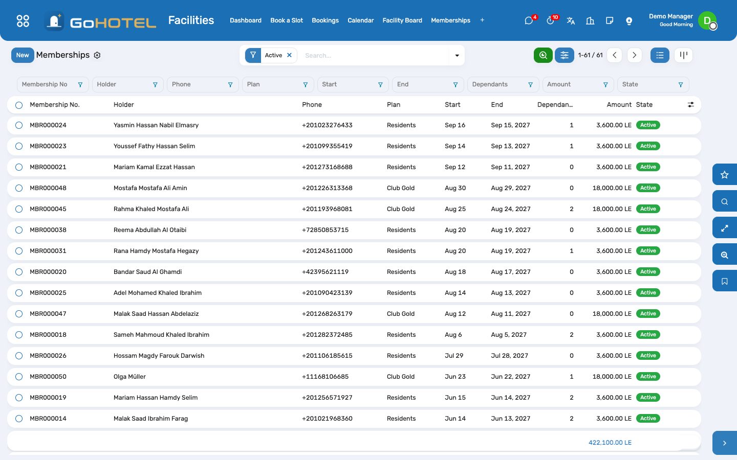Click the GoHotel logo
Image resolution: width=737 pixels, height=460 pixels.
pos(100,21)
